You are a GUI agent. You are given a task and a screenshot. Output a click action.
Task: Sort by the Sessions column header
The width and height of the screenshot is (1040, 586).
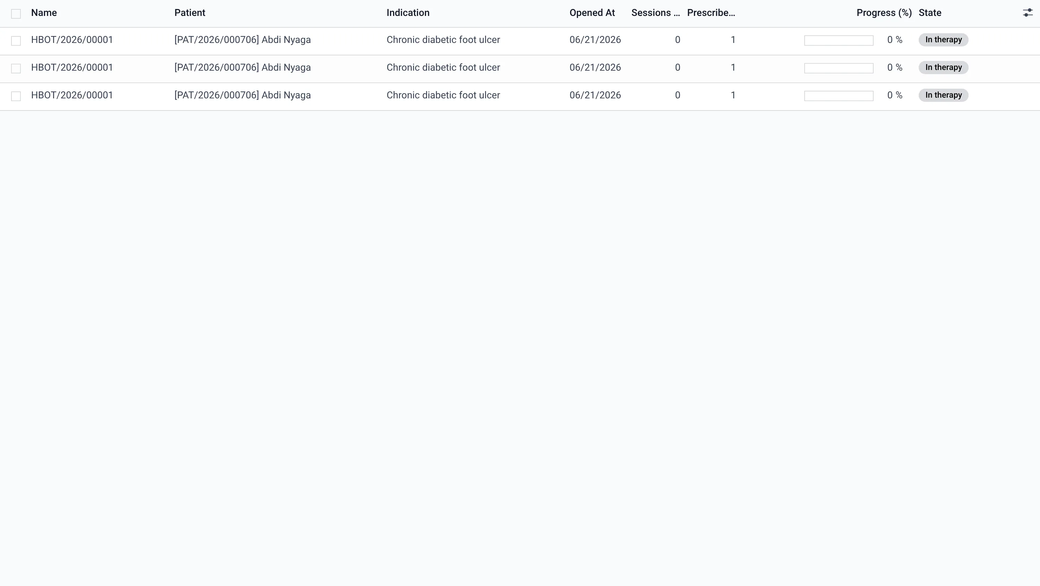pyautogui.click(x=656, y=13)
